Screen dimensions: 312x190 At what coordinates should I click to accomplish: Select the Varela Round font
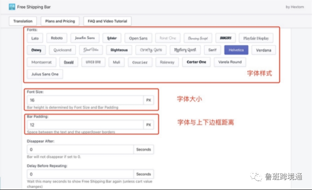230,62
